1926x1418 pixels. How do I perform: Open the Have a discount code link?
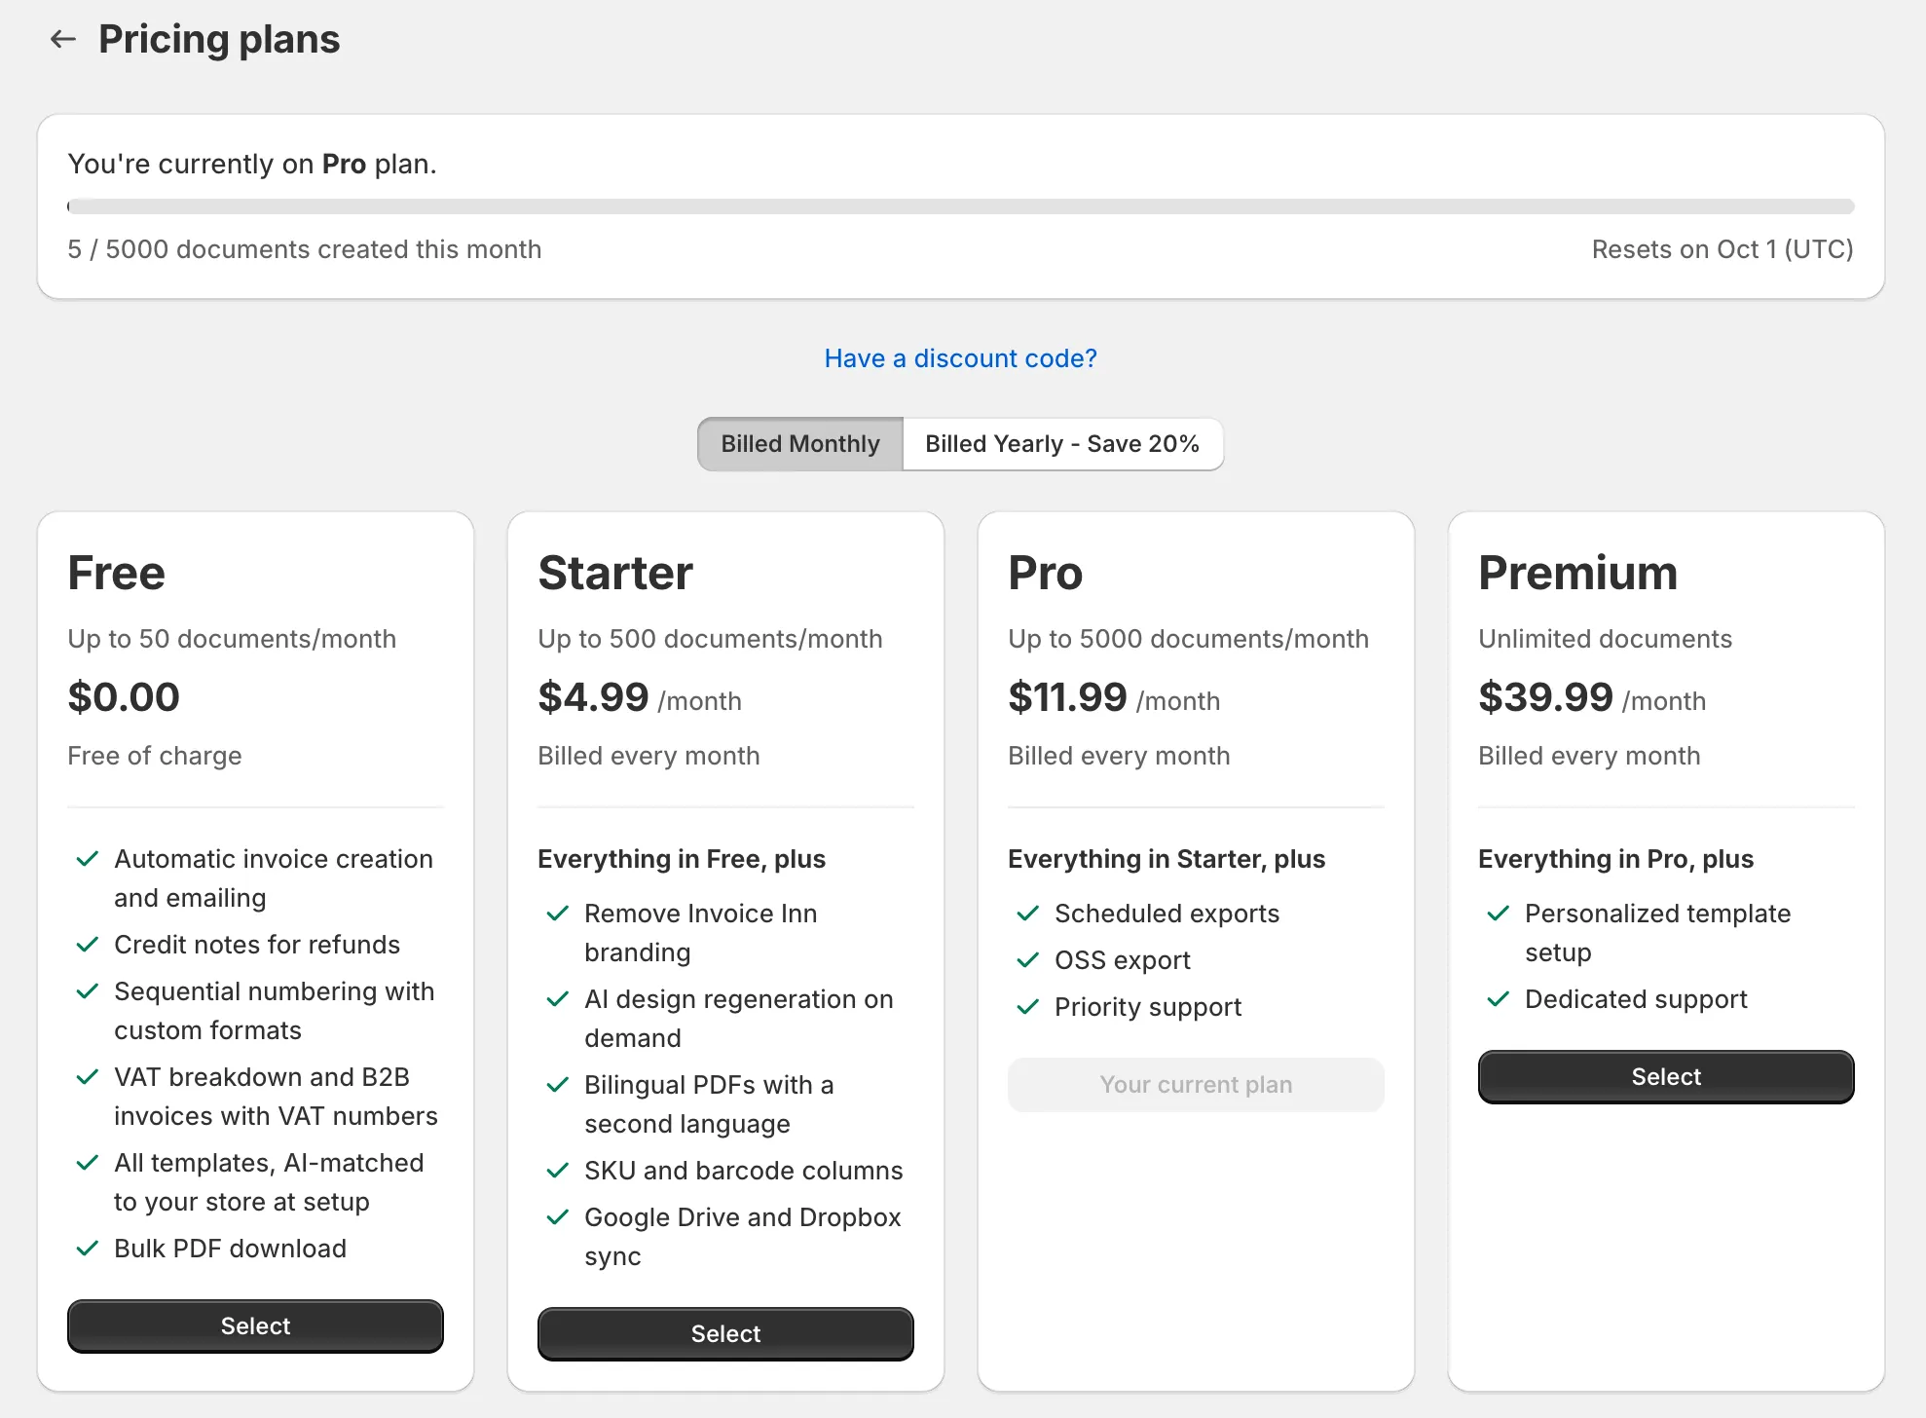tap(960, 358)
